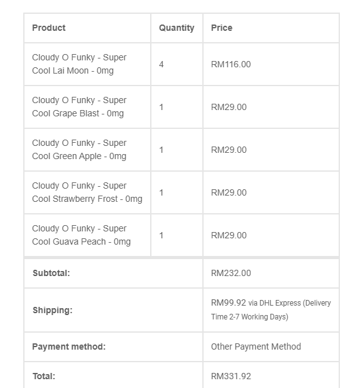Click the RM116.00 price cell
The height and width of the screenshot is (388, 355).
point(231,64)
